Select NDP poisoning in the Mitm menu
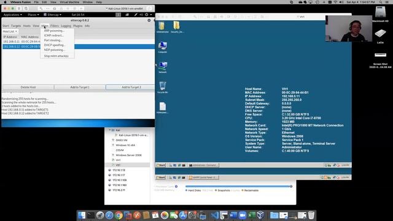This screenshot has height=221, width=393. click(x=55, y=50)
